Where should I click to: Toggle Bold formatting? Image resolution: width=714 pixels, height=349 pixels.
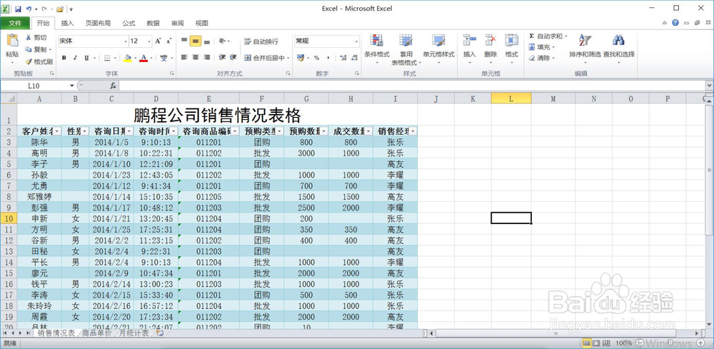click(x=64, y=58)
